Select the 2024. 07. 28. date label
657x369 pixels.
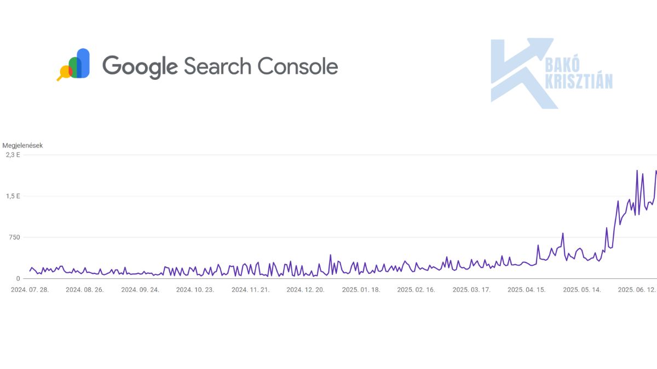coord(30,290)
